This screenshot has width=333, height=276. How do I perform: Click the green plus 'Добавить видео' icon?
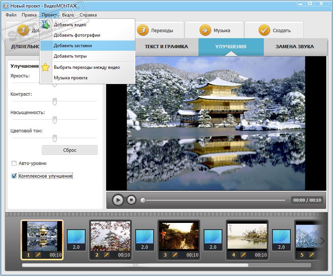pyautogui.click(x=46, y=25)
